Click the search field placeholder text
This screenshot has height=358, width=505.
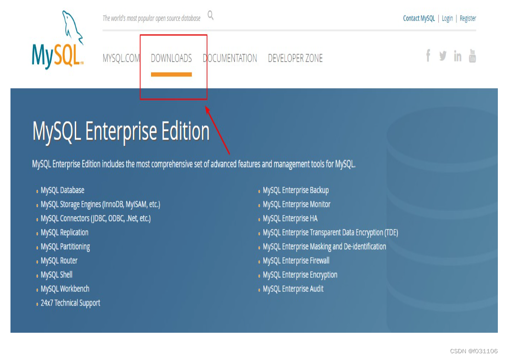(151, 19)
